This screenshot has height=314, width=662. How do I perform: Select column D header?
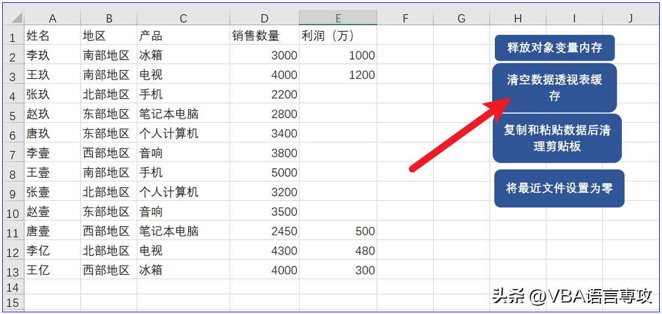click(x=264, y=18)
